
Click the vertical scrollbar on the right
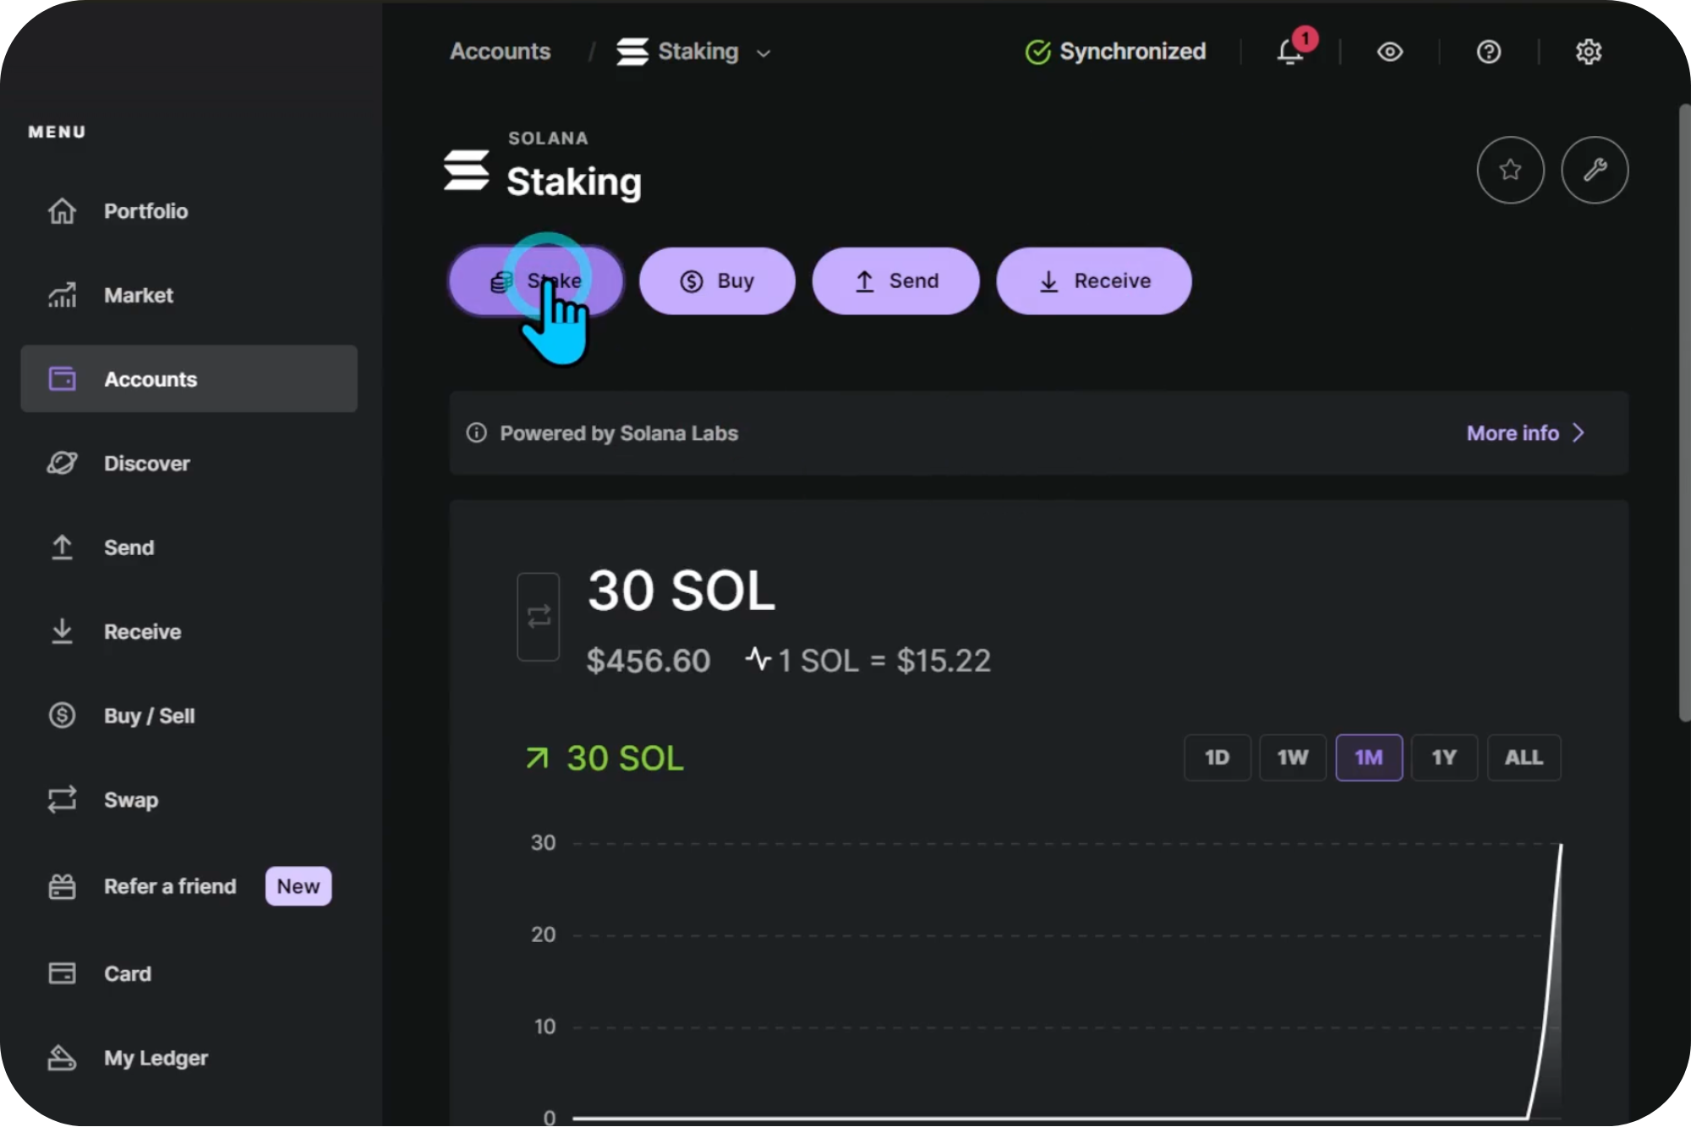[x=1683, y=414]
